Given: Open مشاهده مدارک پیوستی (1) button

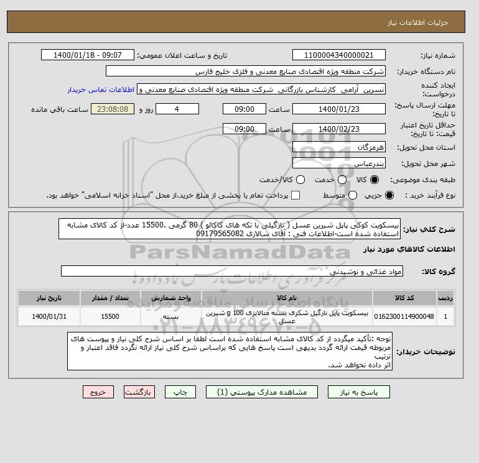Looking at the screenshot, I should point(262,392).
